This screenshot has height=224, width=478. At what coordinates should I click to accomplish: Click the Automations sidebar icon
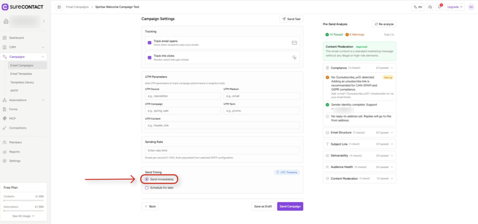5,100
